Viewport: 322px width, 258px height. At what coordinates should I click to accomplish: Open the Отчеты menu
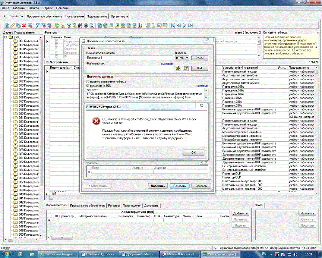click(x=34, y=8)
